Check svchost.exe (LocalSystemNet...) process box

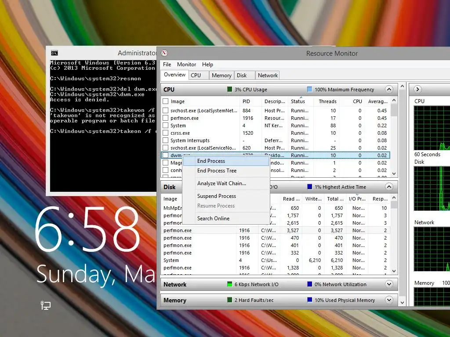point(165,110)
